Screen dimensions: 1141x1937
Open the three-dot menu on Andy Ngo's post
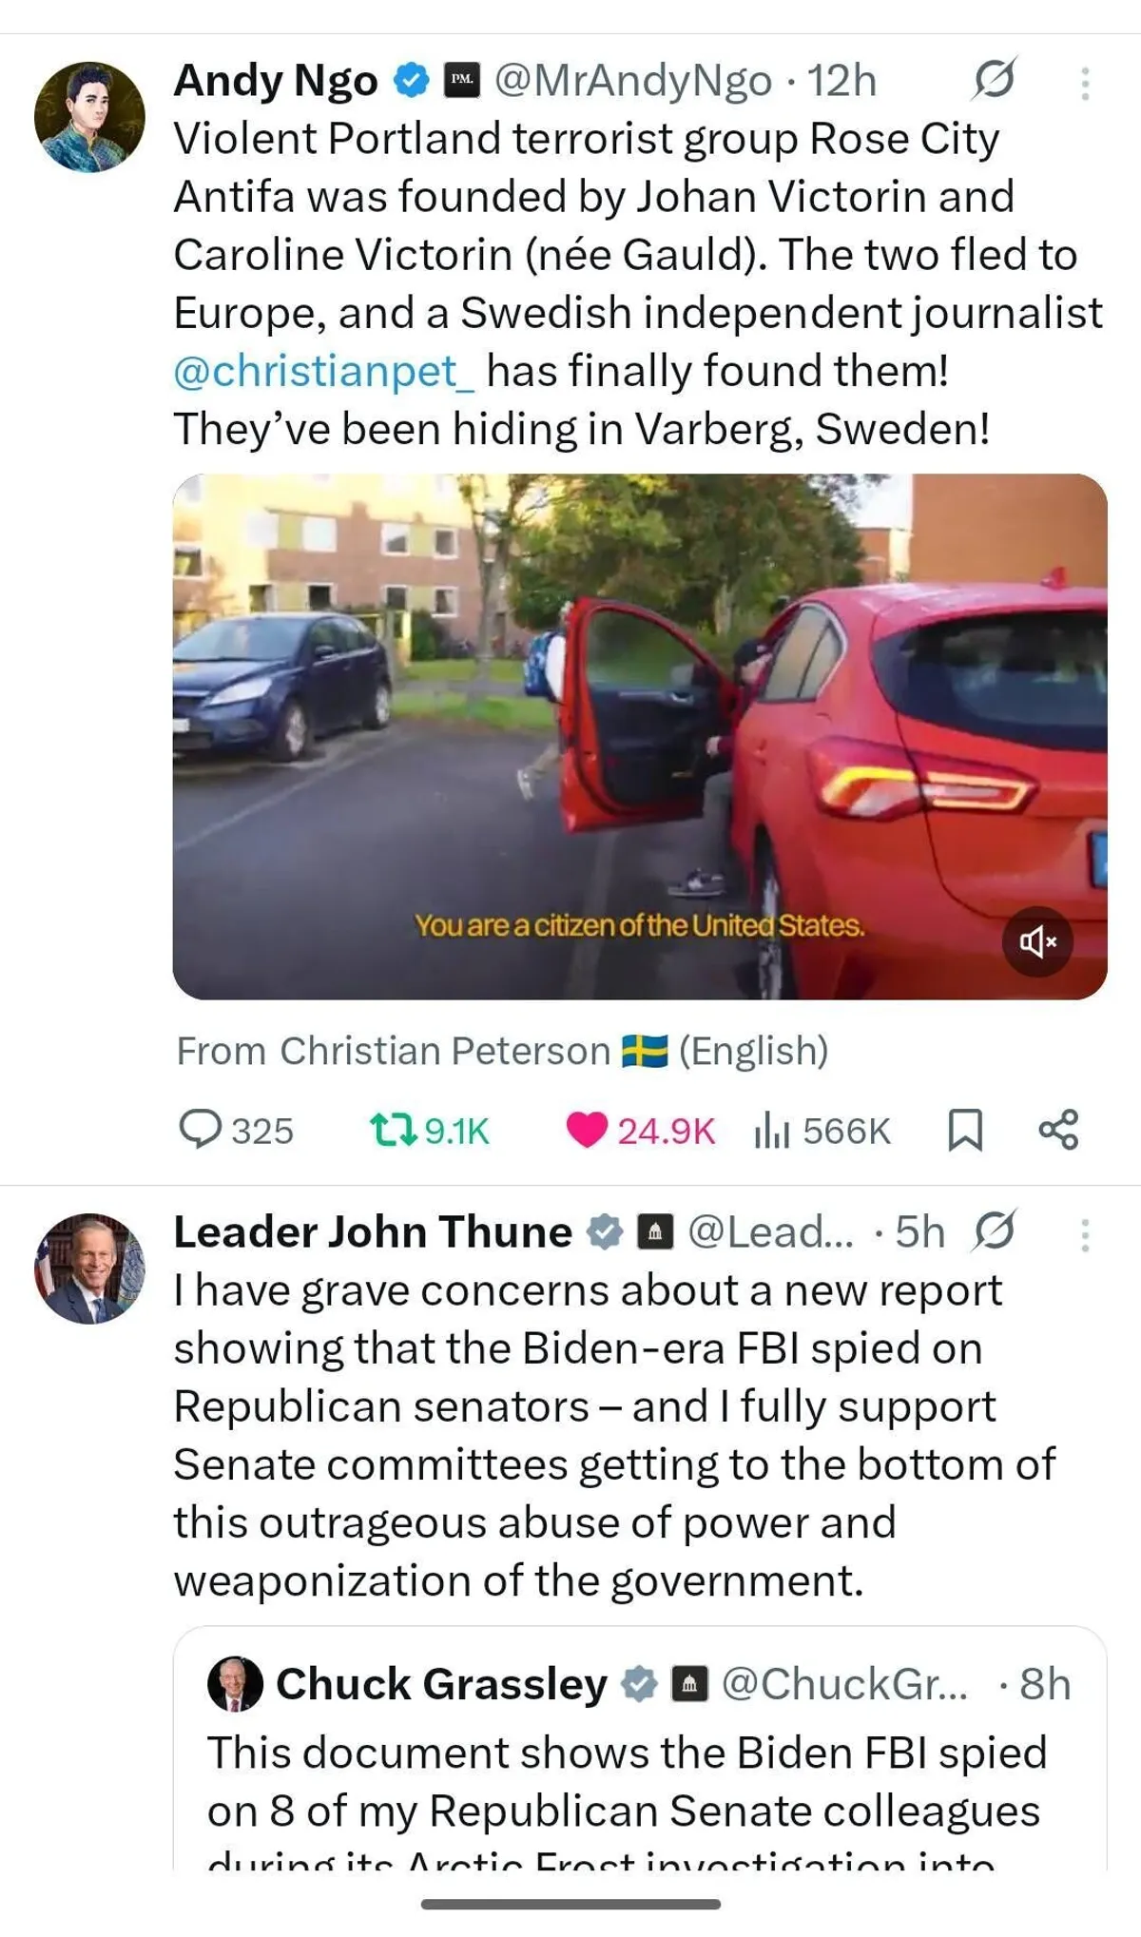click(1084, 83)
